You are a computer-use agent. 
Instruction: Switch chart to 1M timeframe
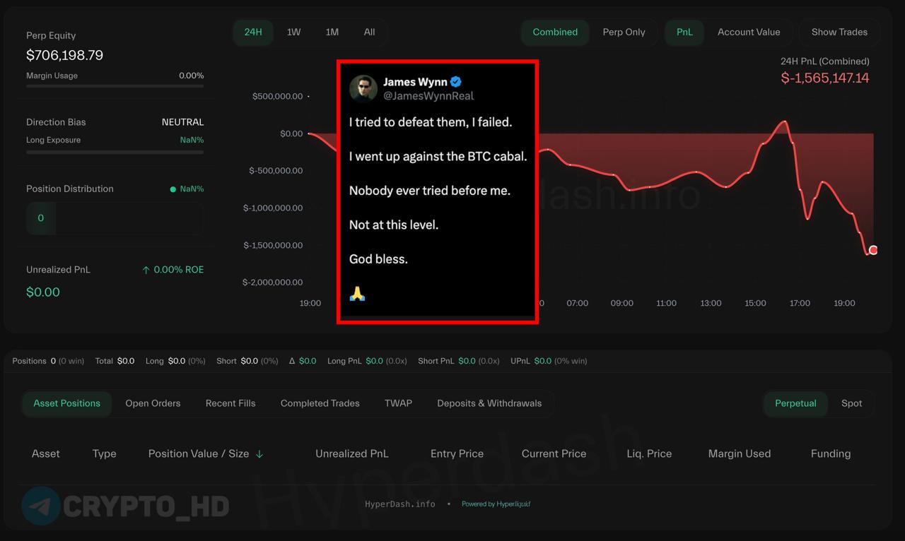[x=332, y=32]
